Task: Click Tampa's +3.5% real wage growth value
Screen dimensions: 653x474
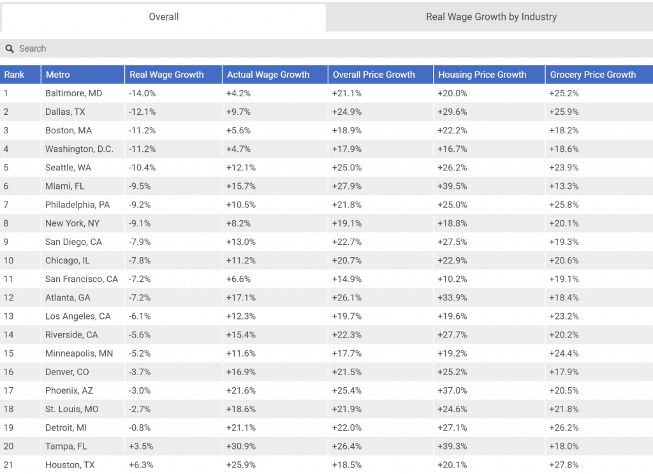Action: [x=141, y=446]
